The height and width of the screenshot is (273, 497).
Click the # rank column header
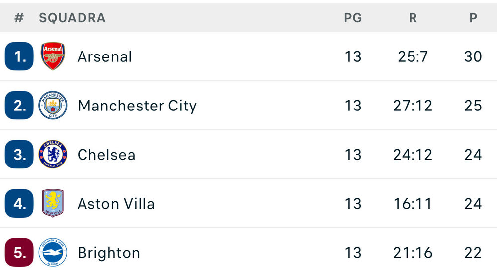[19, 18]
